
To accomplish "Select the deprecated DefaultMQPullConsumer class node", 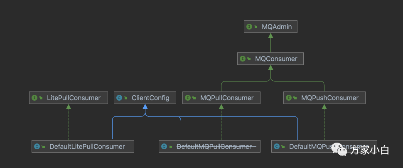I will click(209, 146).
